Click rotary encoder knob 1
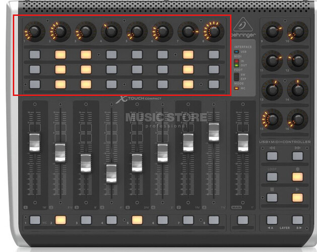 coord(34,32)
